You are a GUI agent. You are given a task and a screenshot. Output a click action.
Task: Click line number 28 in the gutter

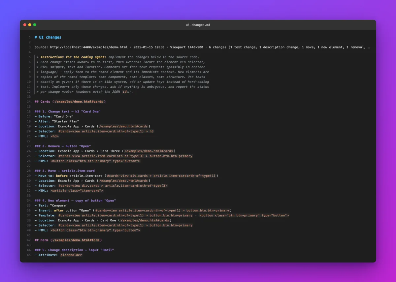point(29,171)
